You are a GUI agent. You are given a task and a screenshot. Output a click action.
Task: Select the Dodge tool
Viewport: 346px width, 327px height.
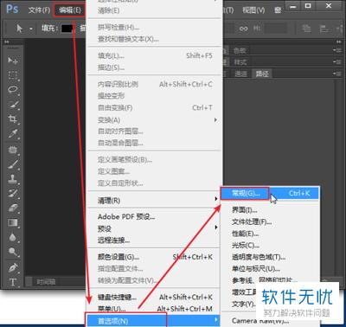[13, 252]
